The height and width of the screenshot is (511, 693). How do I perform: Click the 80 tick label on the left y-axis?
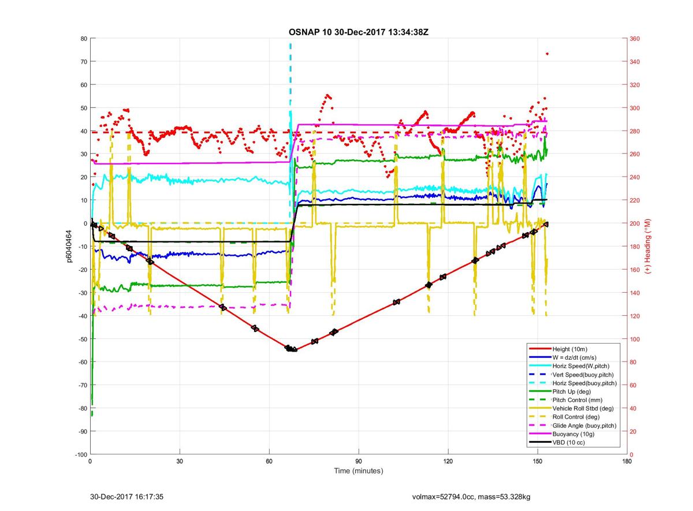tap(84, 39)
